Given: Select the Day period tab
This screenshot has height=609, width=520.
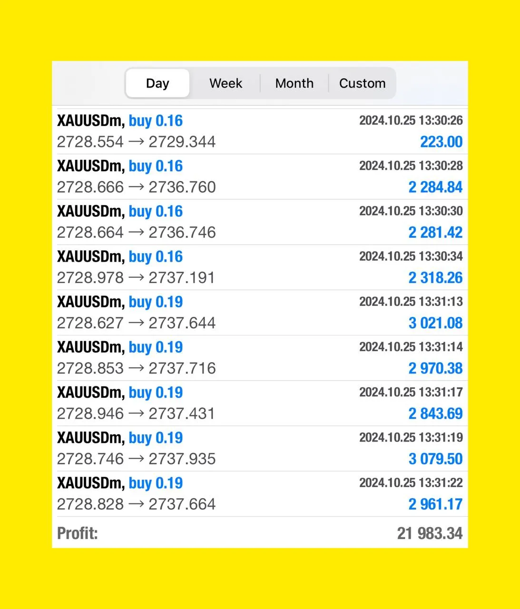Looking at the screenshot, I should point(157,83).
